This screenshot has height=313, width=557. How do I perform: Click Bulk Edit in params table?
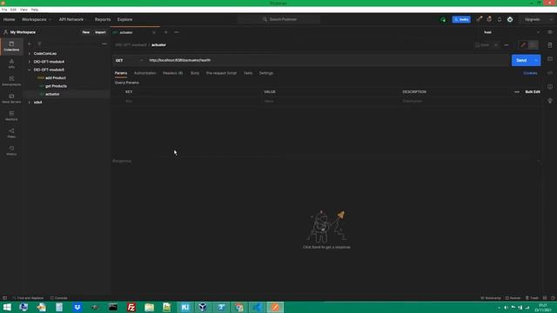point(533,92)
